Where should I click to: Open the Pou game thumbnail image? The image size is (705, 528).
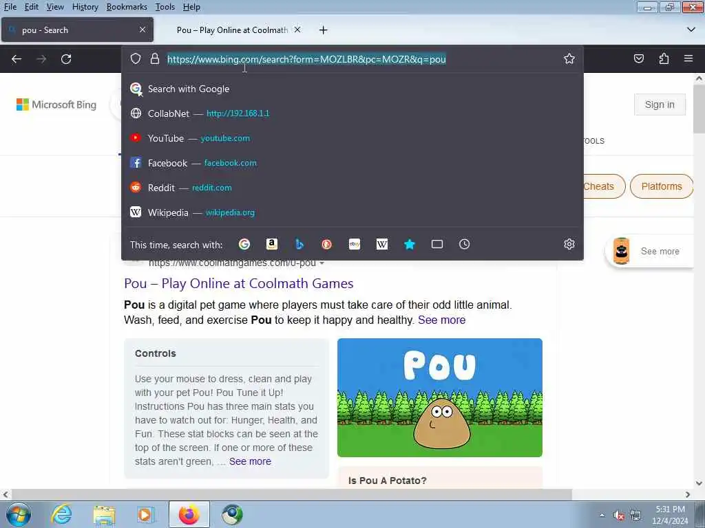click(440, 398)
